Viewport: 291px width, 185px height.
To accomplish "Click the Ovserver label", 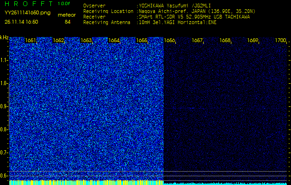I will [94, 6].
